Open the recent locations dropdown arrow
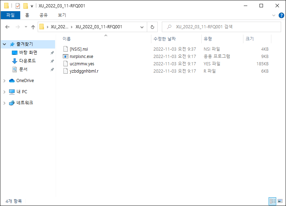286x206 pixels. point(26,27)
